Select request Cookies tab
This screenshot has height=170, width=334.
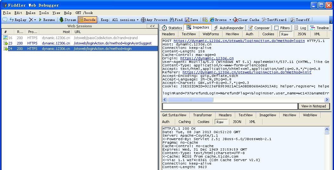268,34
